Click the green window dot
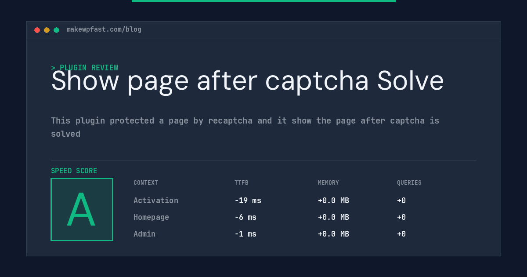The image size is (527, 277). coord(56,30)
